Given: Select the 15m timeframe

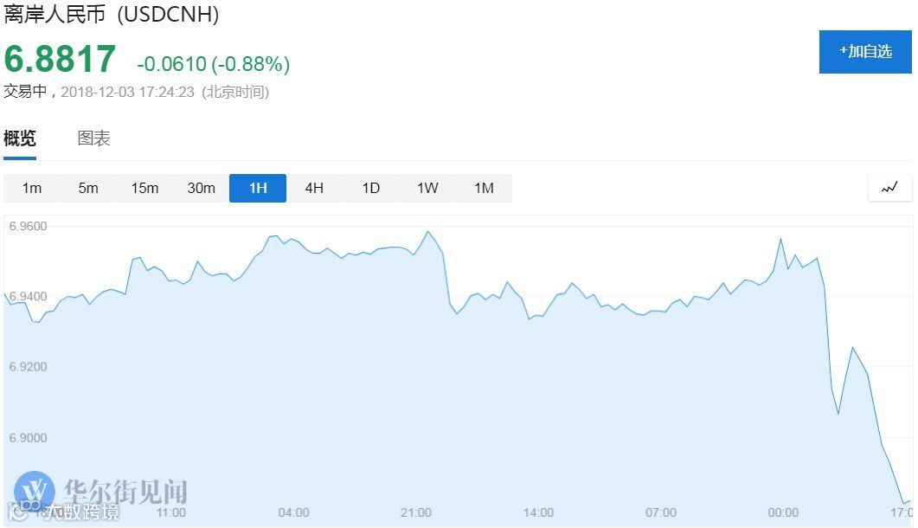Looking at the screenshot, I should (144, 188).
